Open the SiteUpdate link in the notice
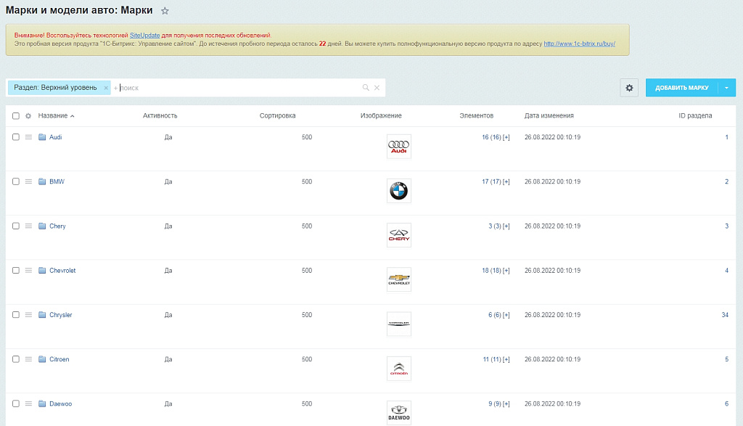Screen dimensions: 743x426 (x=144, y=35)
